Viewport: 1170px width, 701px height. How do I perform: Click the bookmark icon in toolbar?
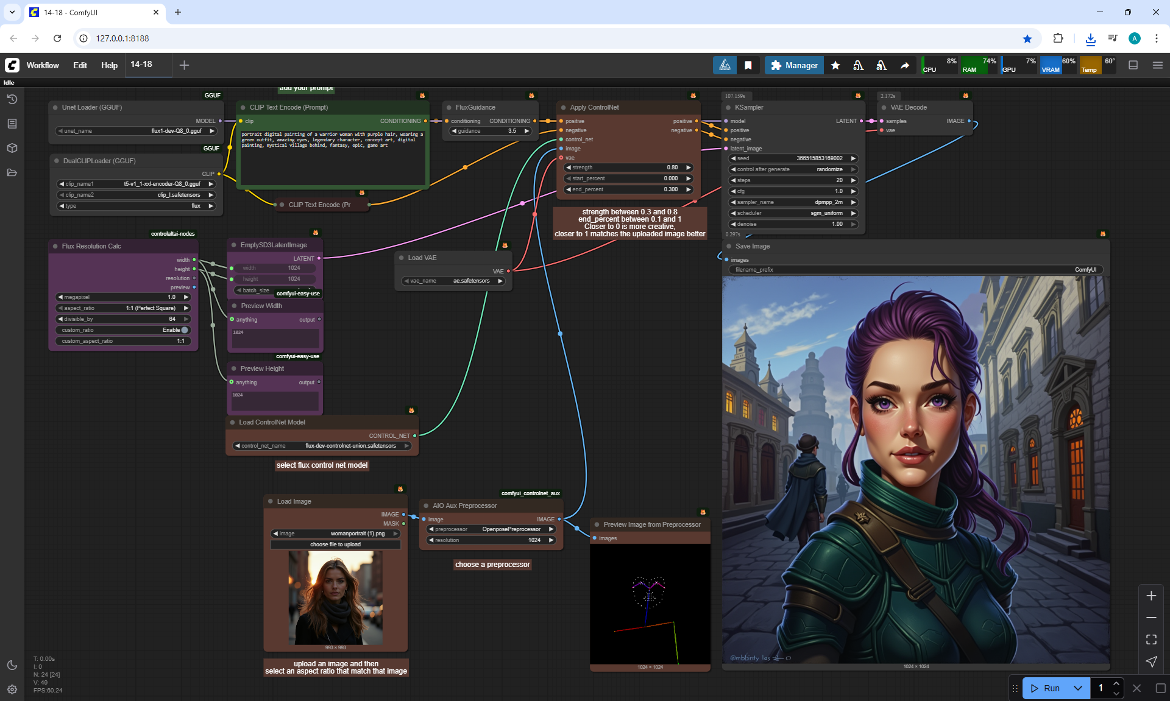pyautogui.click(x=748, y=65)
